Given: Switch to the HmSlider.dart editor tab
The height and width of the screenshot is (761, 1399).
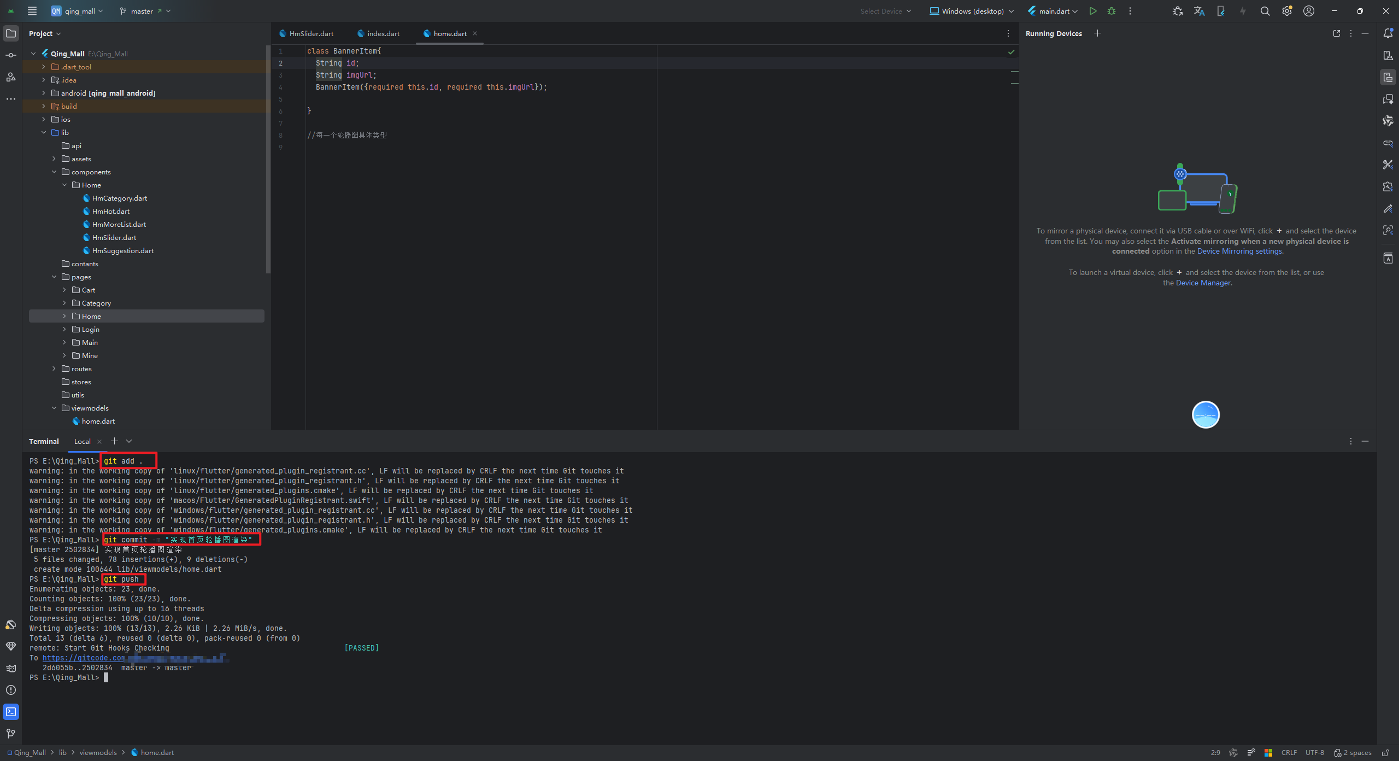Looking at the screenshot, I should click(x=311, y=34).
